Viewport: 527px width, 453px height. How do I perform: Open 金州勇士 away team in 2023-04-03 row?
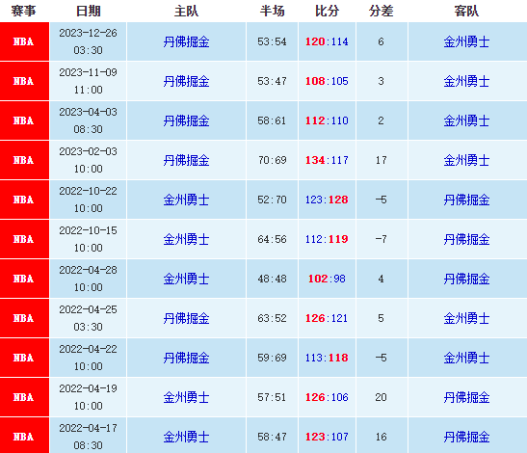click(x=466, y=120)
